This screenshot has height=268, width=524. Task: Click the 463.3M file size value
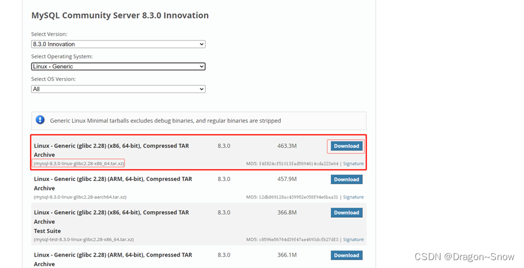point(287,146)
